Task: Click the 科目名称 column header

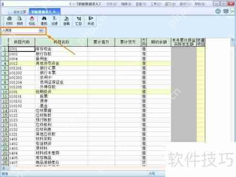Action: [61, 42]
